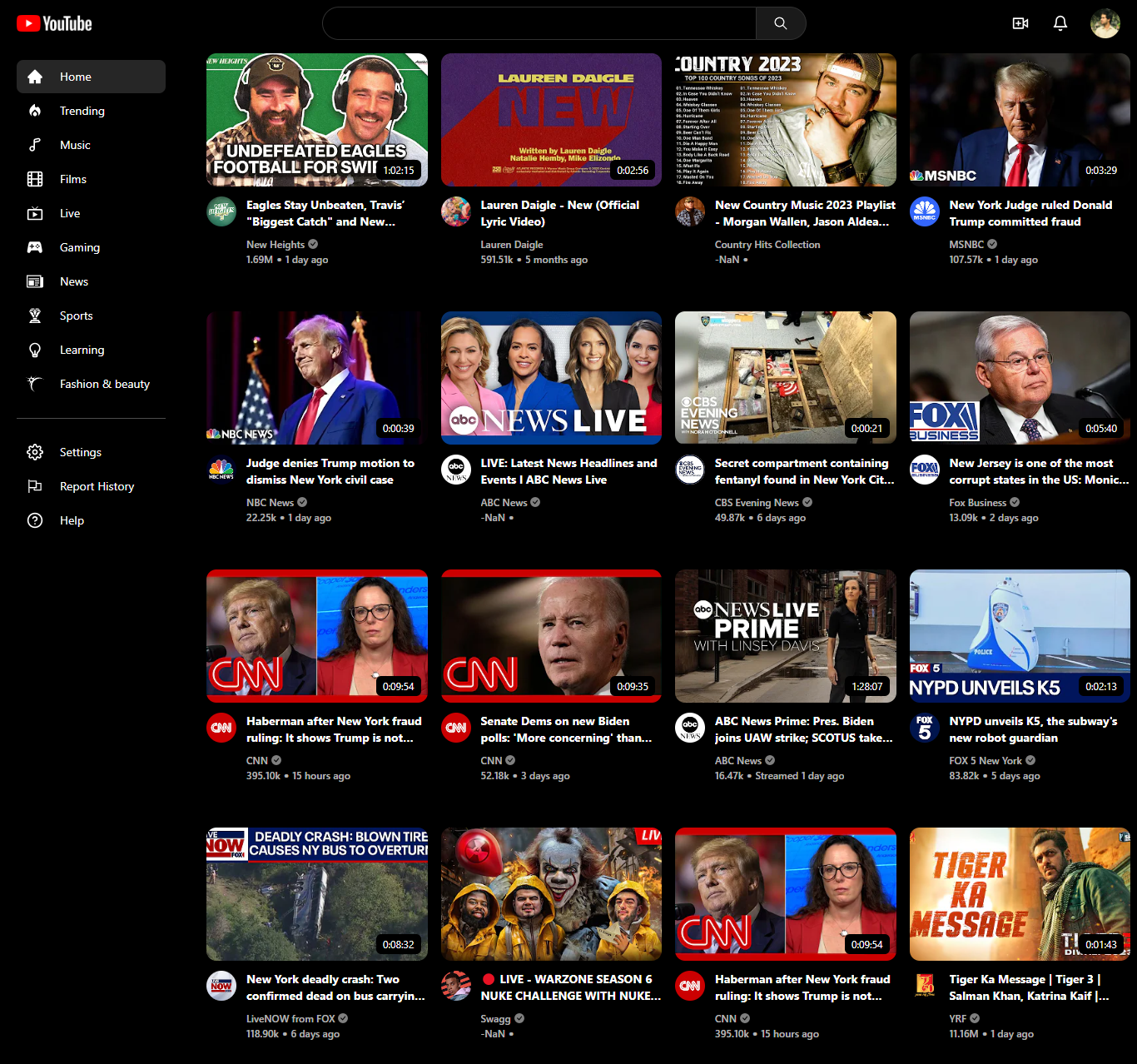Open the New Heights channel avatar
This screenshot has height=1064, width=1137.
click(x=221, y=211)
